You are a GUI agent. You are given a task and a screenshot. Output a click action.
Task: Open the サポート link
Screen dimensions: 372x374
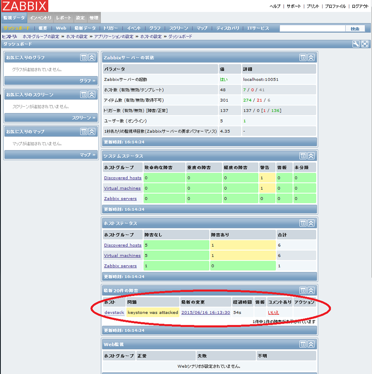click(x=294, y=6)
